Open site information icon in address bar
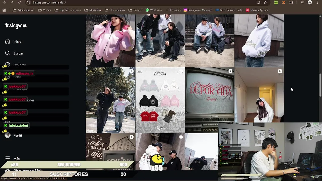This screenshot has width=322, height=181. [x=29, y=3]
